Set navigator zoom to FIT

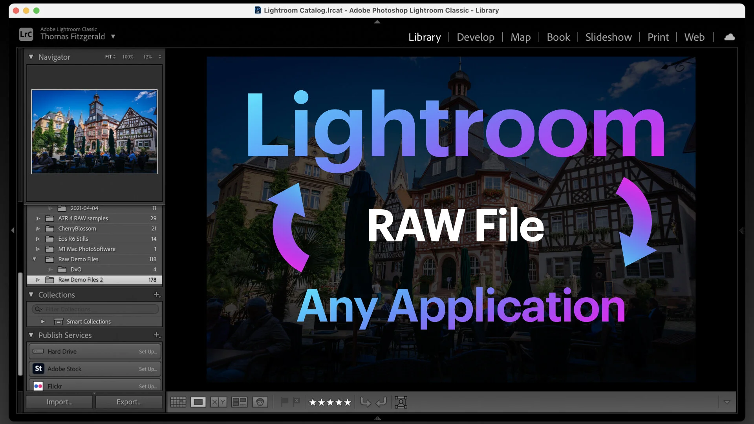pos(108,57)
